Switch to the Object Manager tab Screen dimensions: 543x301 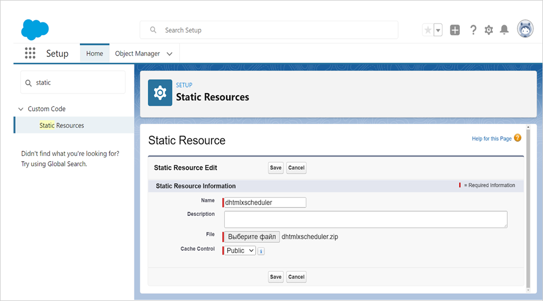click(x=137, y=54)
